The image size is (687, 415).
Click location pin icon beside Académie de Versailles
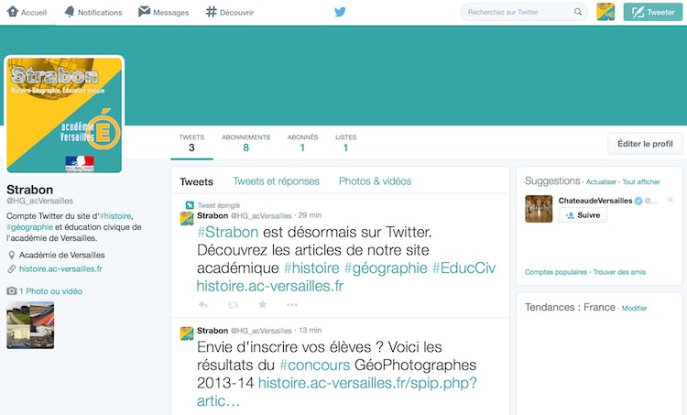tap(11, 255)
